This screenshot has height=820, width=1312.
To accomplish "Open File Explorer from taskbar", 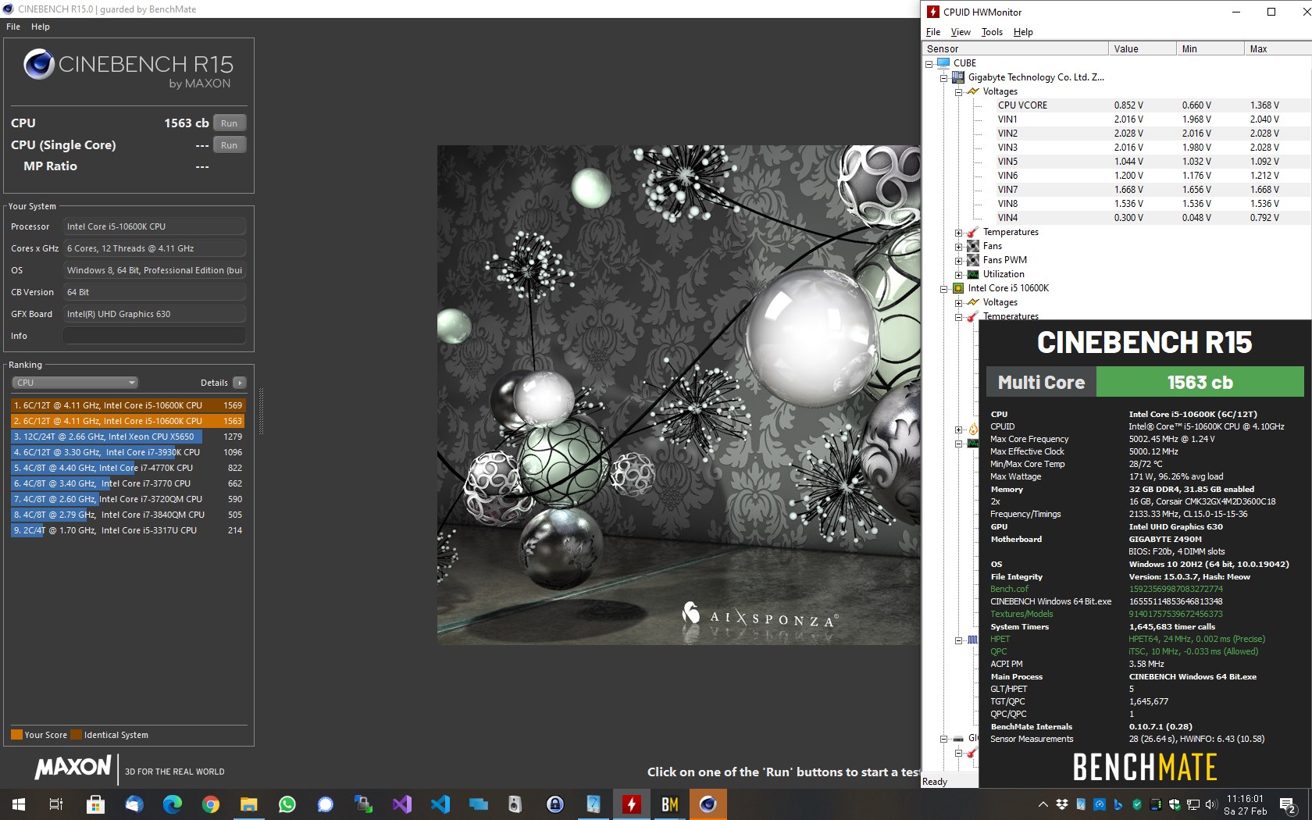I will point(248,804).
